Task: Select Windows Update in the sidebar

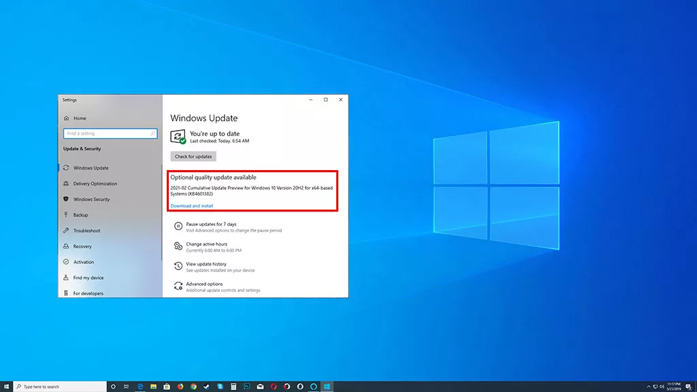Action: coord(91,168)
